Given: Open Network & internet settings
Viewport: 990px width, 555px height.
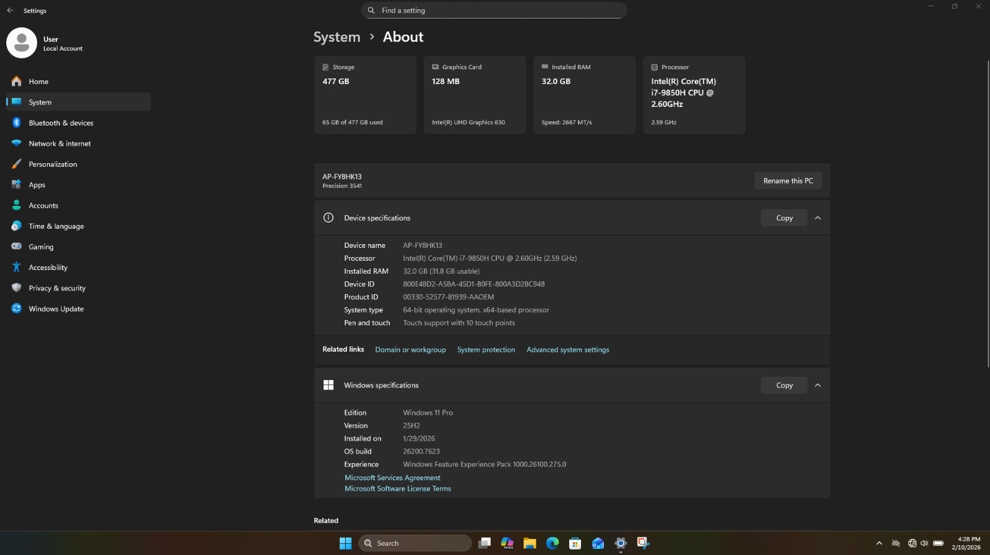Looking at the screenshot, I should coord(78,143).
